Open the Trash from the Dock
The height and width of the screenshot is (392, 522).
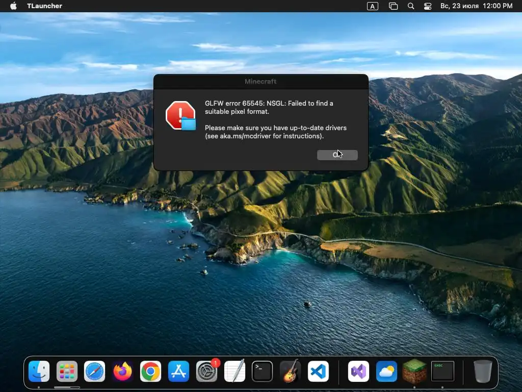483,371
